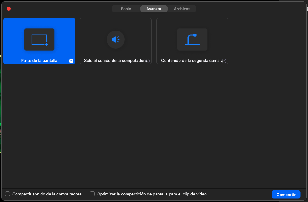Close the share window with red button

pos(9,9)
